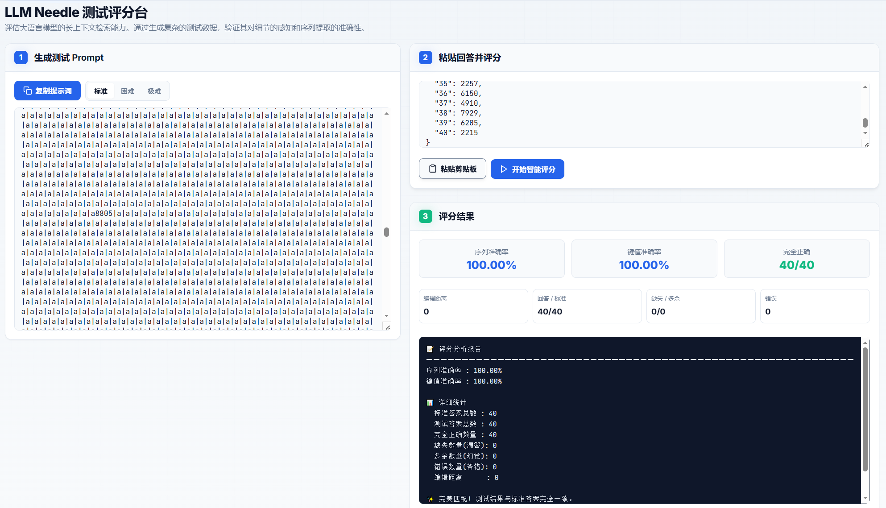Click the needle value 8805 in prompt
This screenshot has width=886, height=508.
click(104, 213)
